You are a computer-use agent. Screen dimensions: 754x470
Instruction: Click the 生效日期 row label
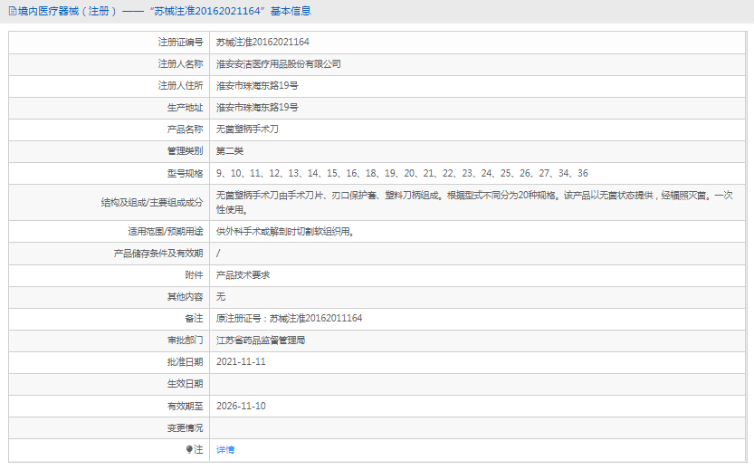pyautogui.click(x=186, y=384)
